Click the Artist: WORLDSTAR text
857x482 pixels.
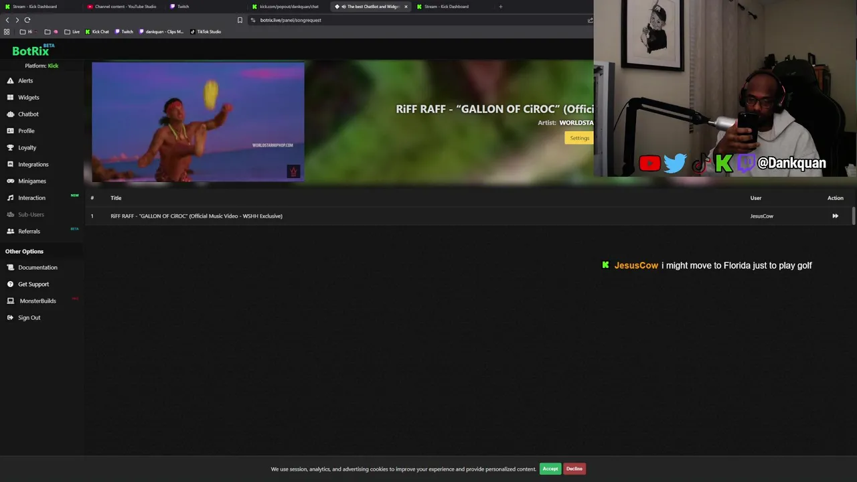(x=566, y=123)
